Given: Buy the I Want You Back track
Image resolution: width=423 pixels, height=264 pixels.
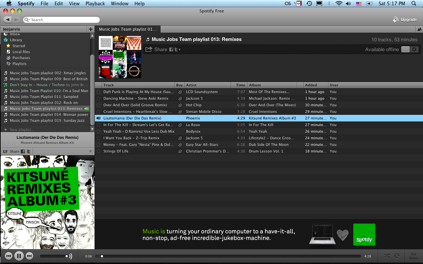Looking at the screenshot, I should tap(180, 138).
